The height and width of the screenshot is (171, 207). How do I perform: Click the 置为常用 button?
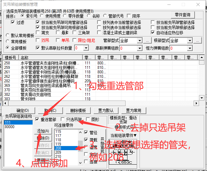134,110
